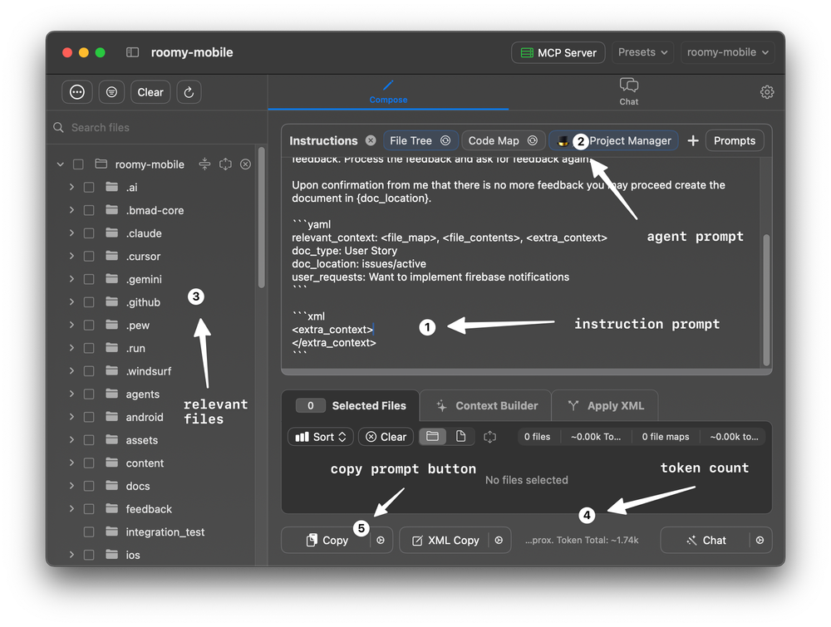
Task: Open the roomy-mobile workspace dropdown
Action: [727, 52]
